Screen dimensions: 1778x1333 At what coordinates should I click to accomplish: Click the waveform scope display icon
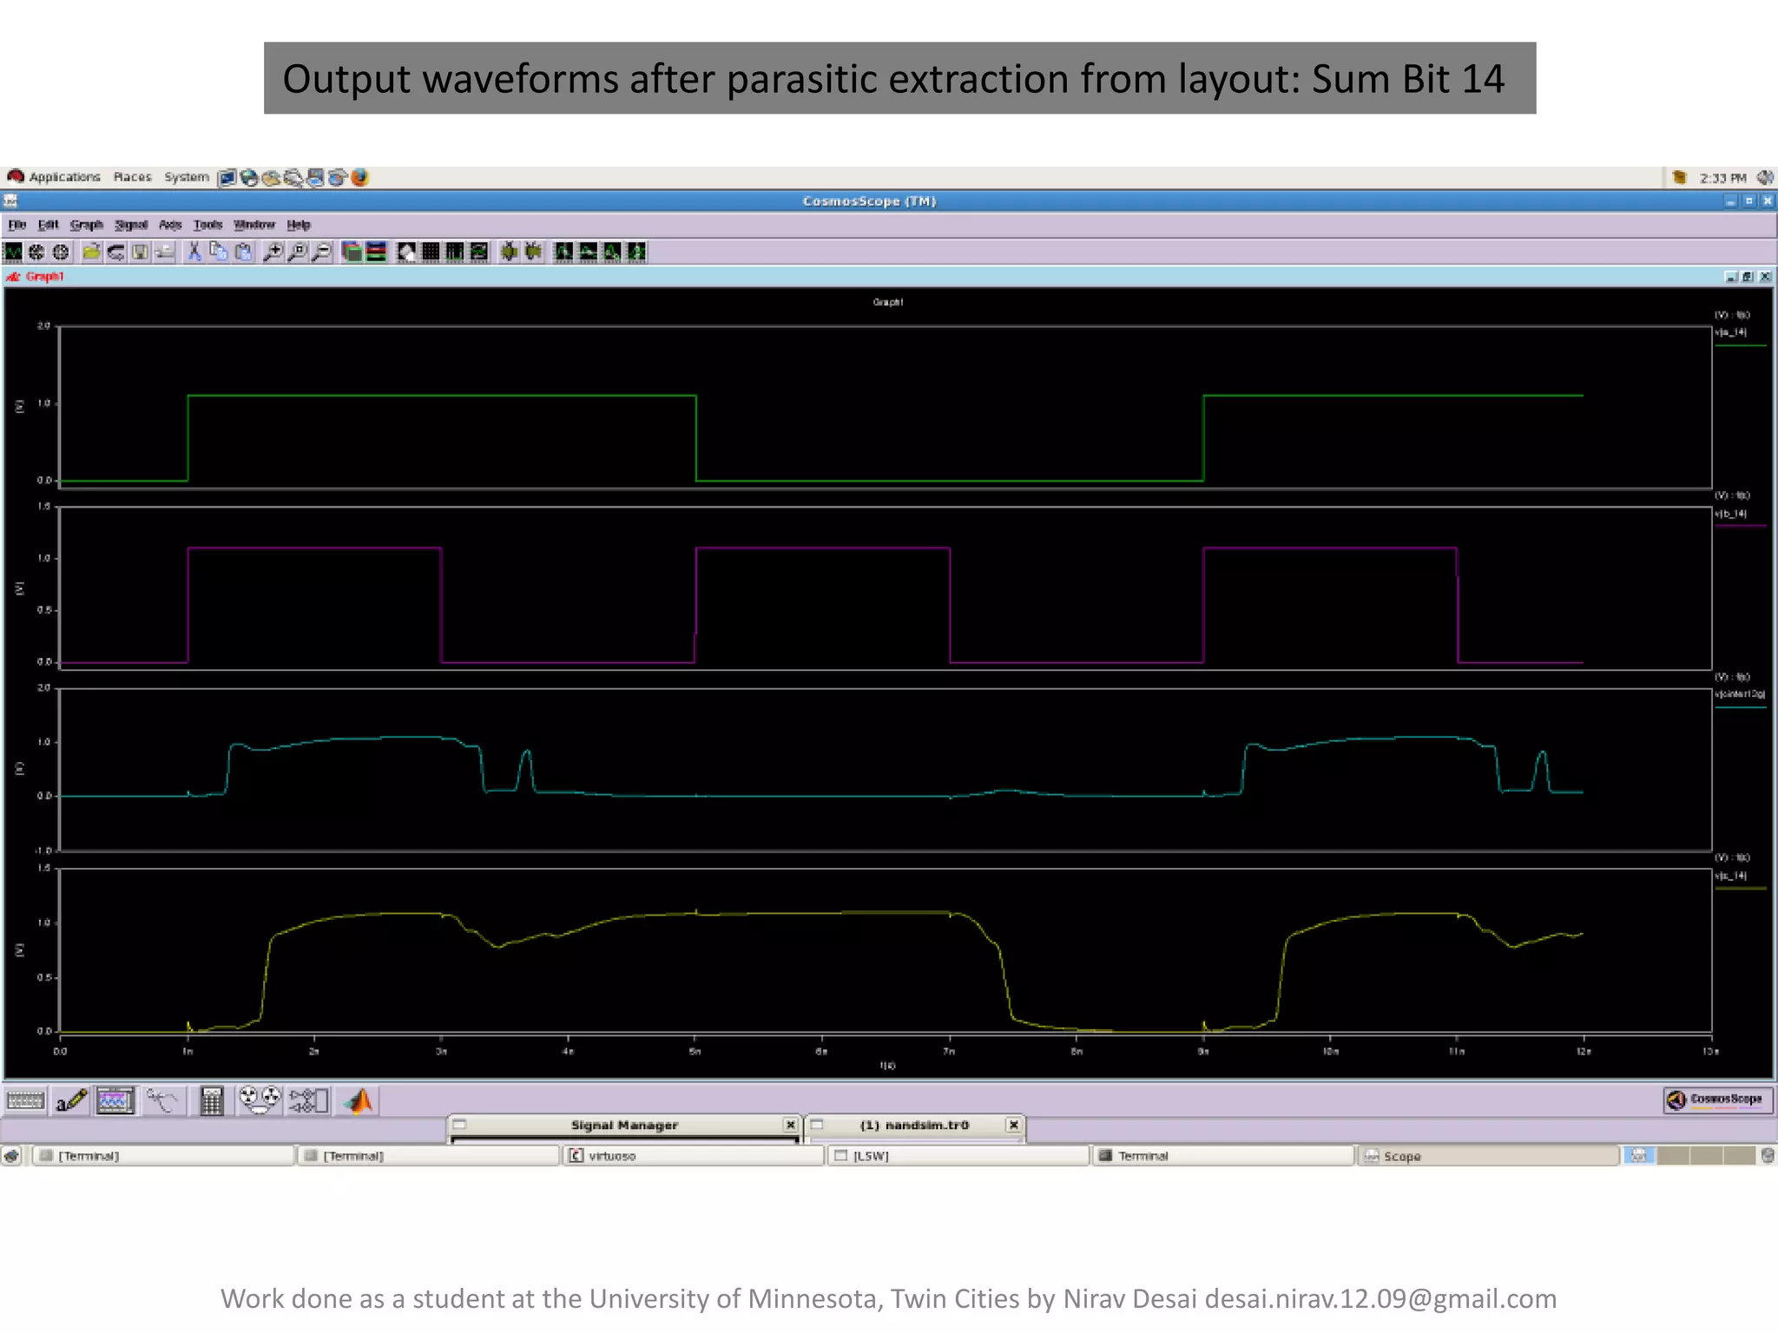tap(115, 1101)
